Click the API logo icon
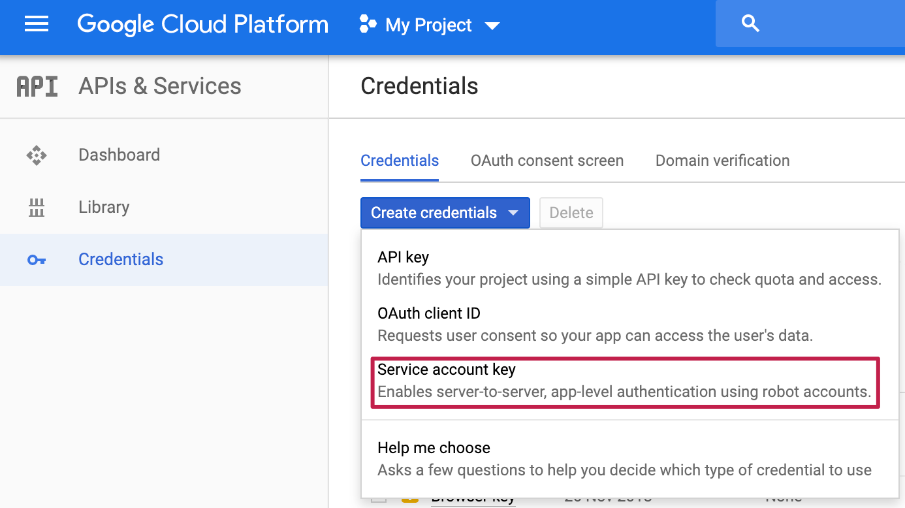The height and width of the screenshot is (508, 905). pos(37,86)
